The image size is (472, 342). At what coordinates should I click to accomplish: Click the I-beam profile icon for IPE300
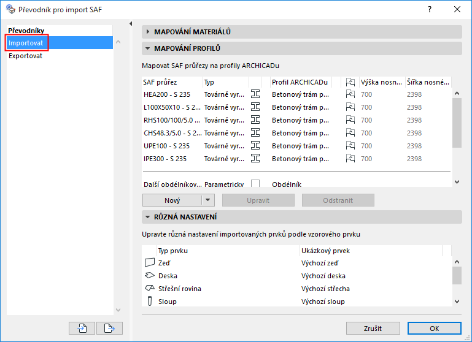click(x=256, y=159)
